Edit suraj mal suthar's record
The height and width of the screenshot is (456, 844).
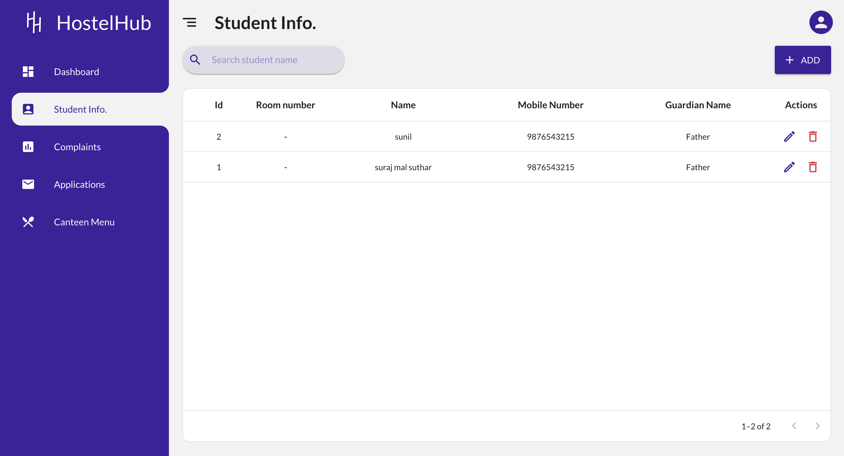tap(789, 167)
